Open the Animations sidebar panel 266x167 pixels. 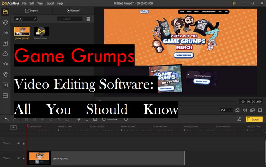pos(5,75)
